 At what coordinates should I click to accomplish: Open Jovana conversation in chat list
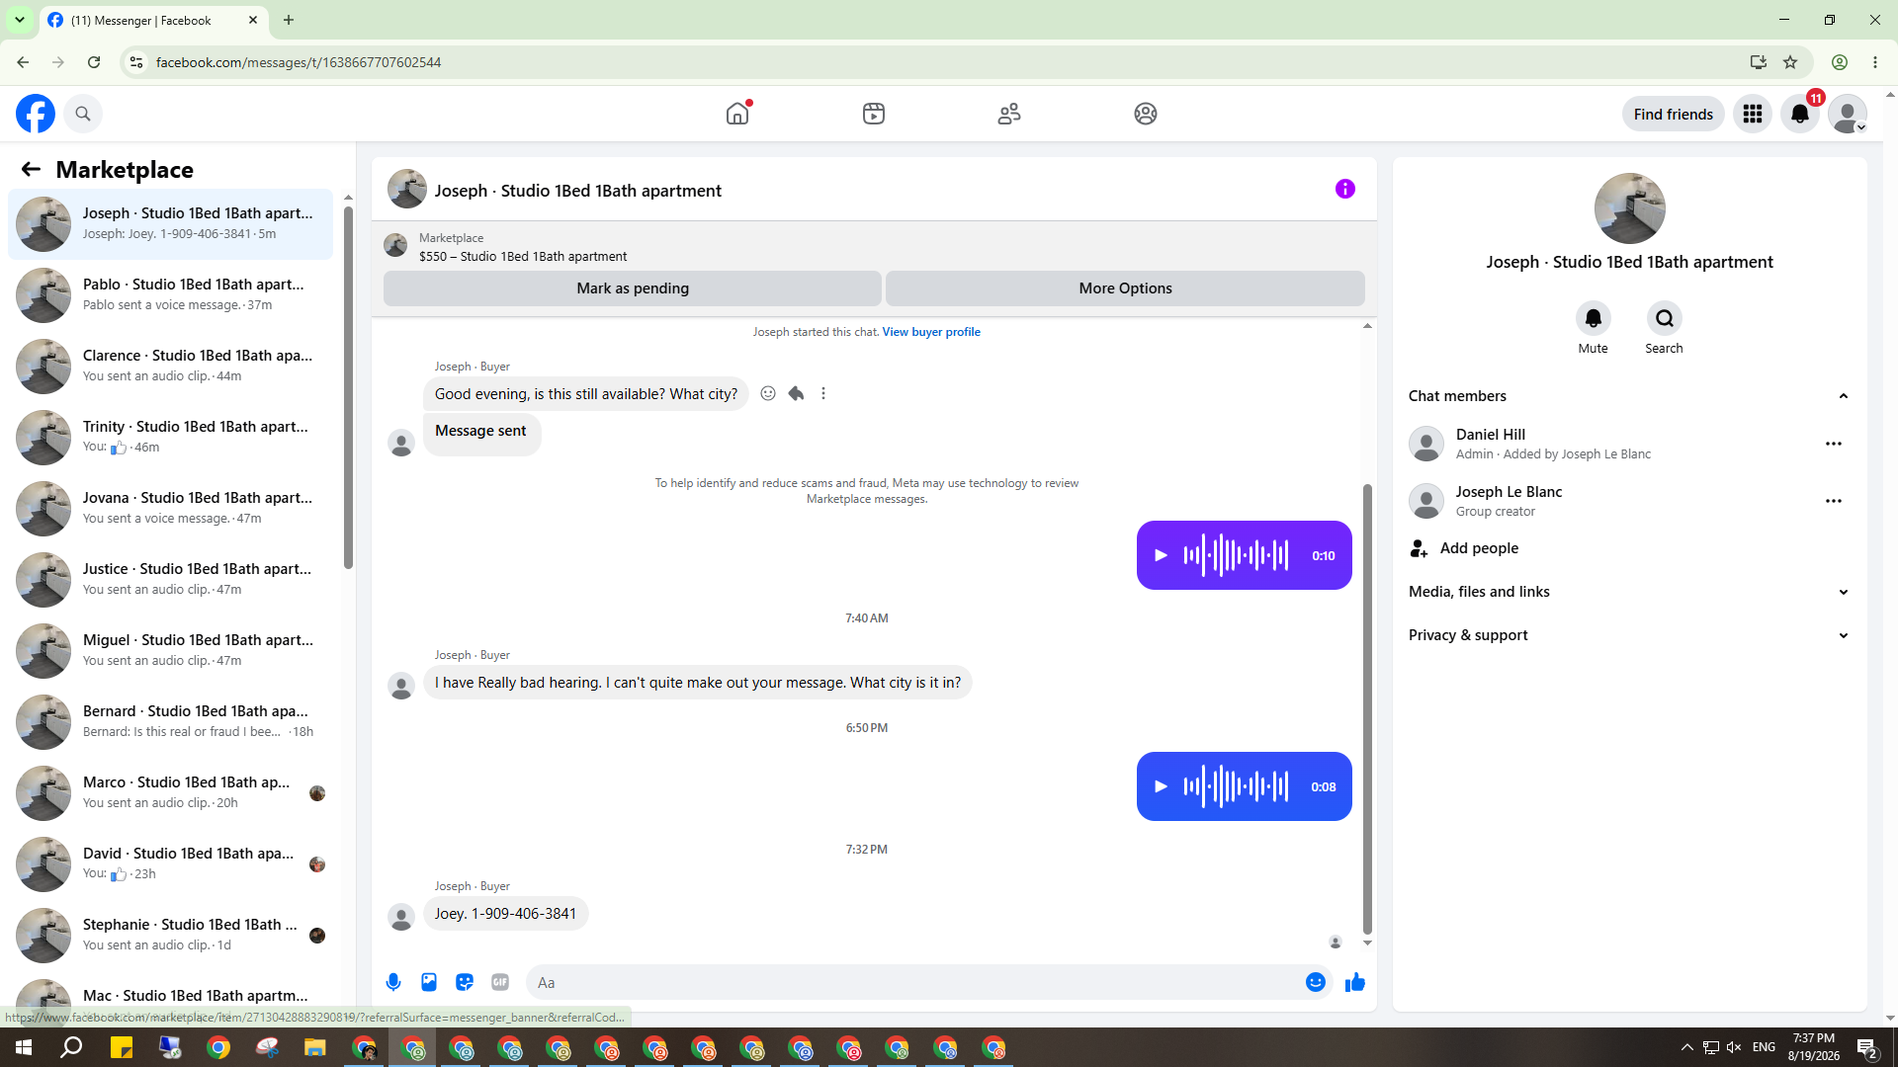tap(171, 509)
